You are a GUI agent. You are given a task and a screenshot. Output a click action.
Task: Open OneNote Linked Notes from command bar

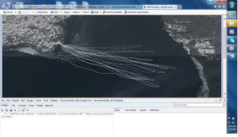[x=137, y=12]
